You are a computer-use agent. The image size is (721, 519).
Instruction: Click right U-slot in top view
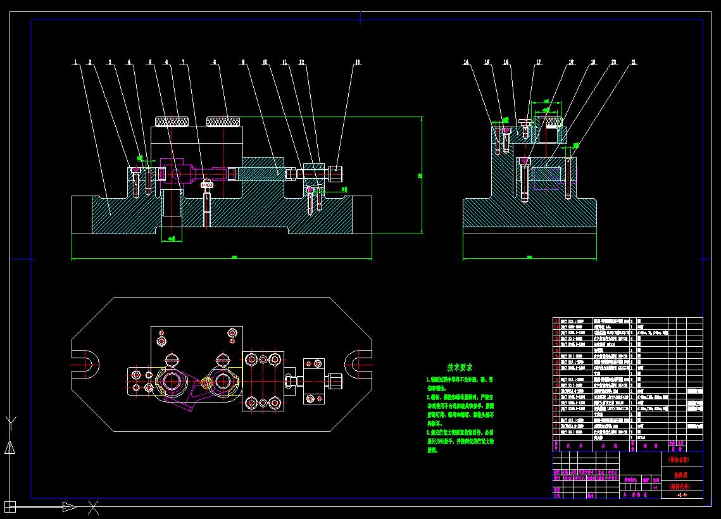pyautogui.click(x=358, y=365)
